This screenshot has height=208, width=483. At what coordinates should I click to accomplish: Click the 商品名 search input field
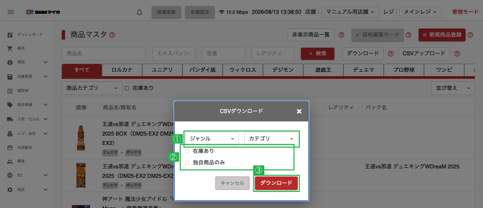coord(104,54)
